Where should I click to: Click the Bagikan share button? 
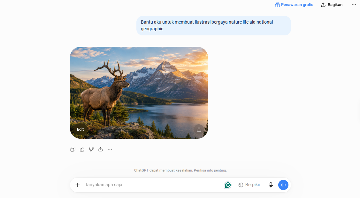pyautogui.click(x=332, y=5)
